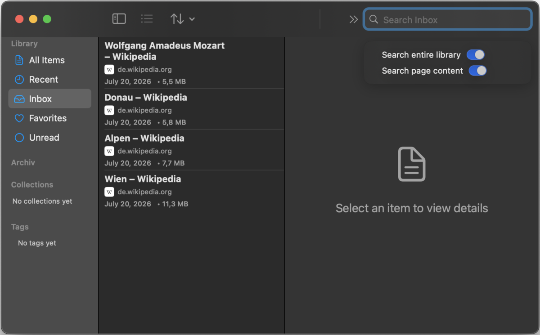Click the Collections section header
This screenshot has height=335, width=540.
pyautogui.click(x=32, y=185)
